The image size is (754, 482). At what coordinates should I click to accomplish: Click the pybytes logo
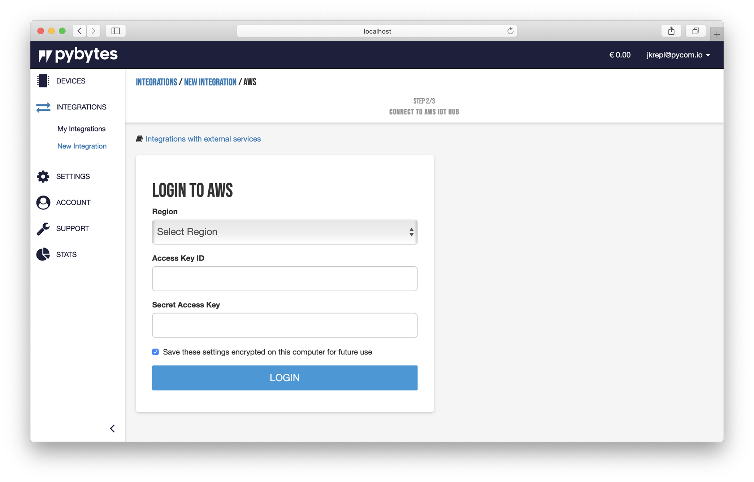tap(78, 54)
